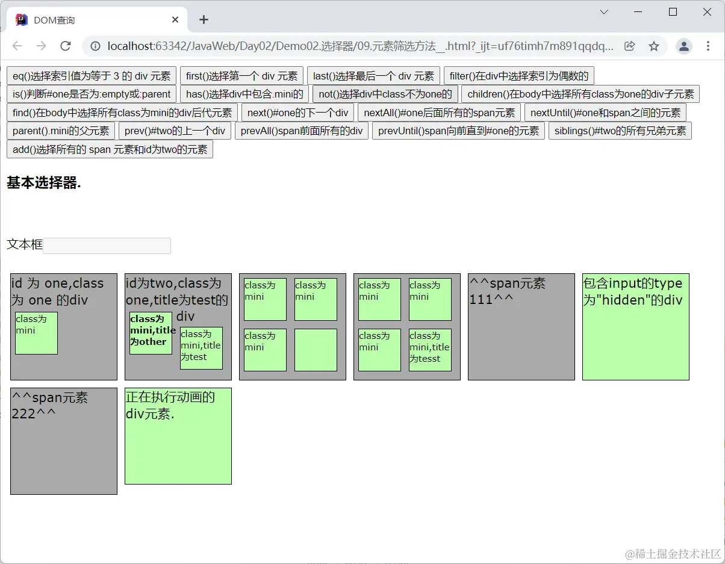725x564 pixels.
Task: Reload the current page
Action: 66,46
